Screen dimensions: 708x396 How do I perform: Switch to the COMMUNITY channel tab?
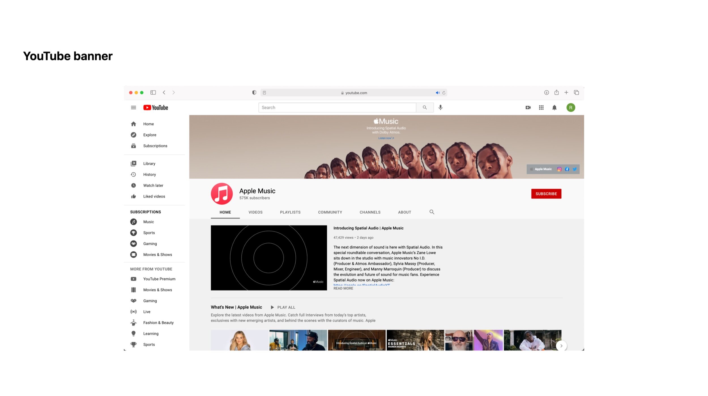(330, 212)
